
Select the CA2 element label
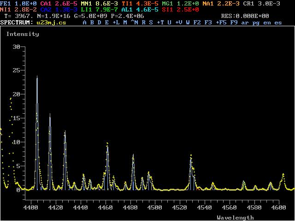point(46,9)
